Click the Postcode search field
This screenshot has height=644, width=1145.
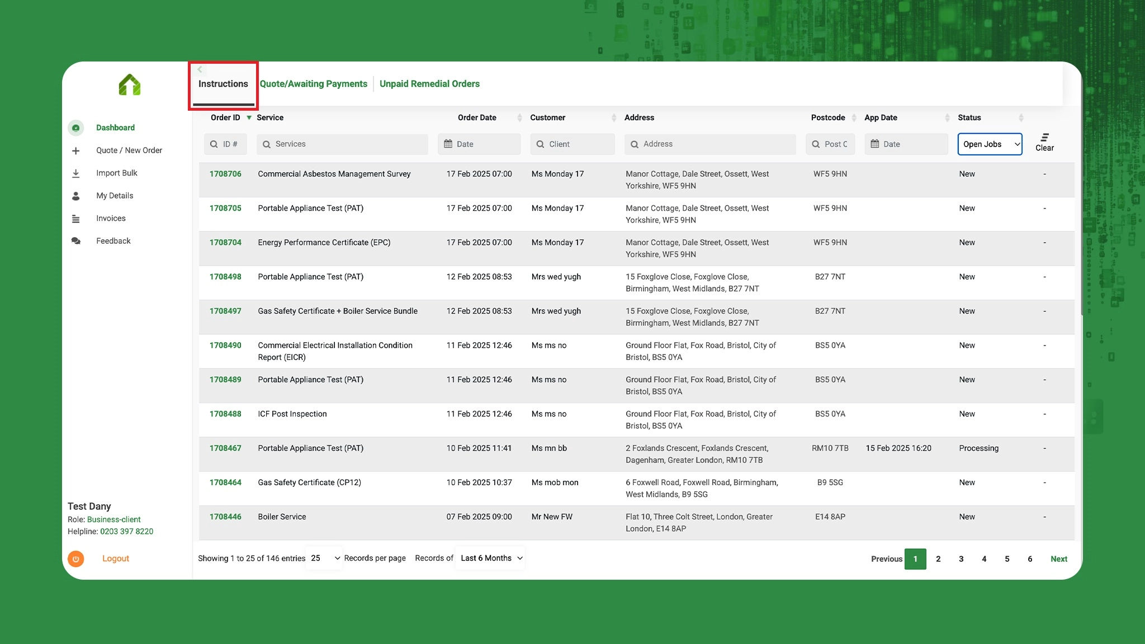(830, 144)
